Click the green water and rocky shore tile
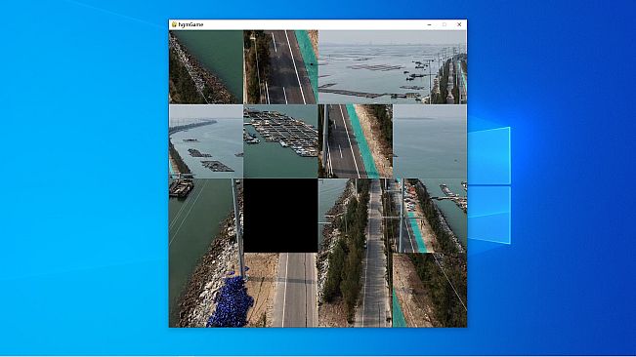The width and height of the screenshot is (636, 357). click(x=206, y=66)
